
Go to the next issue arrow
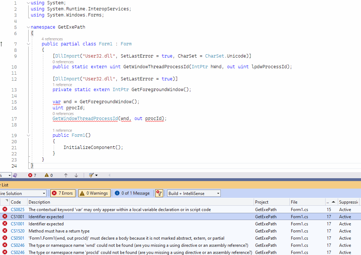click(76, 175)
